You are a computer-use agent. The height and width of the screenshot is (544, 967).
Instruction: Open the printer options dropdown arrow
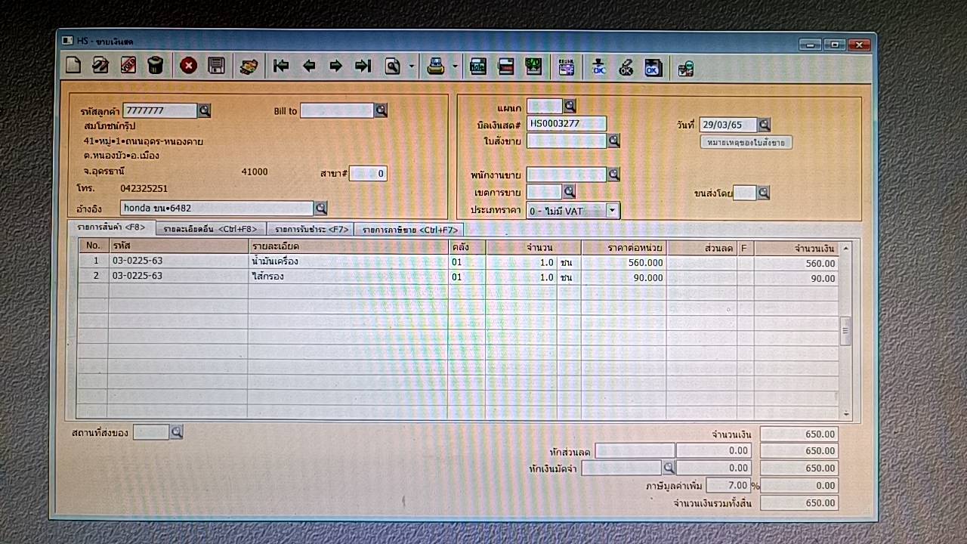point(455,66)
